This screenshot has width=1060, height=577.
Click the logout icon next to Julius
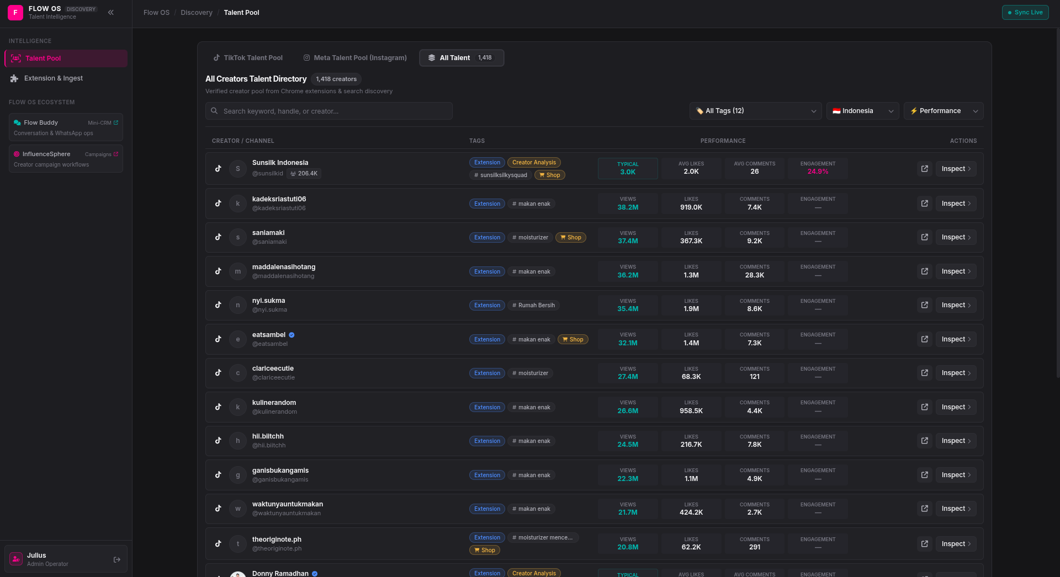click(x=117, y=559)
